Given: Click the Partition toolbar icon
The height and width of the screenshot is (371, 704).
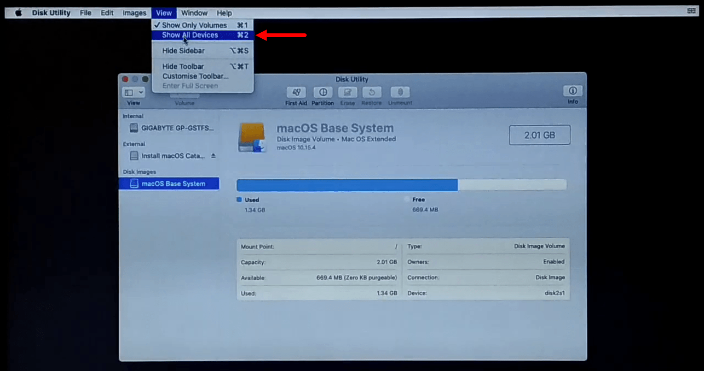Looking at the screenshot, I should click(x=323, y=92).
